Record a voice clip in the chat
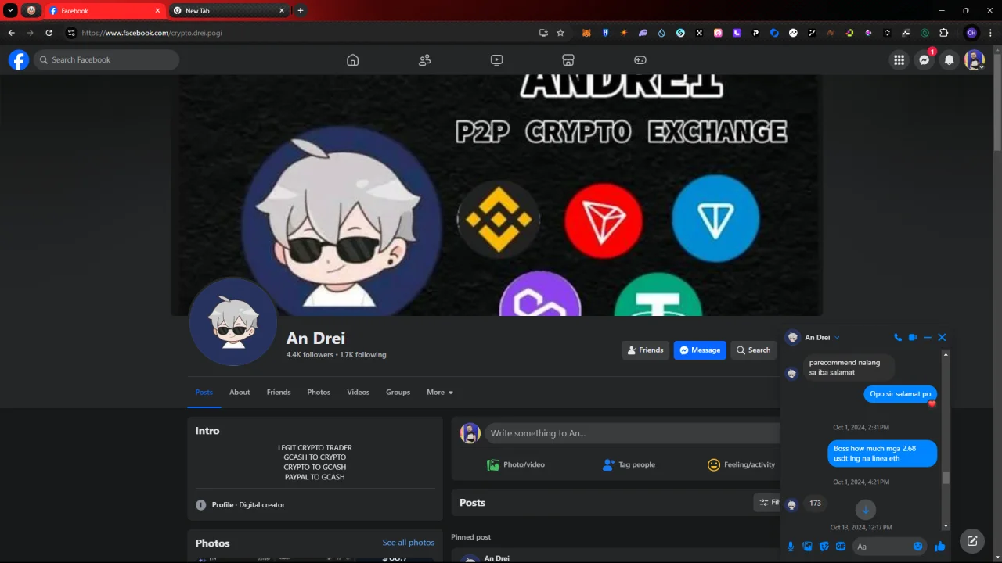 [791, 547]
